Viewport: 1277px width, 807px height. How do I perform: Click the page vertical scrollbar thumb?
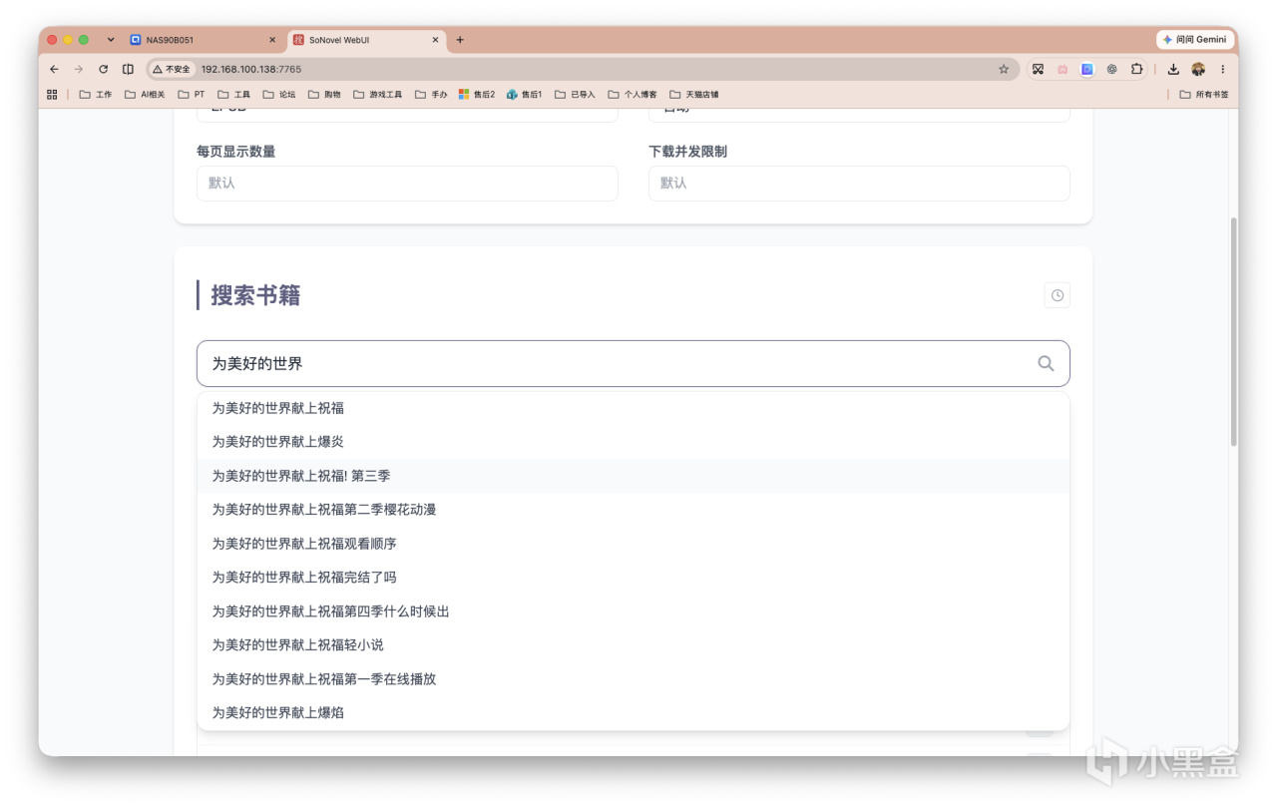coord(1233,331)
